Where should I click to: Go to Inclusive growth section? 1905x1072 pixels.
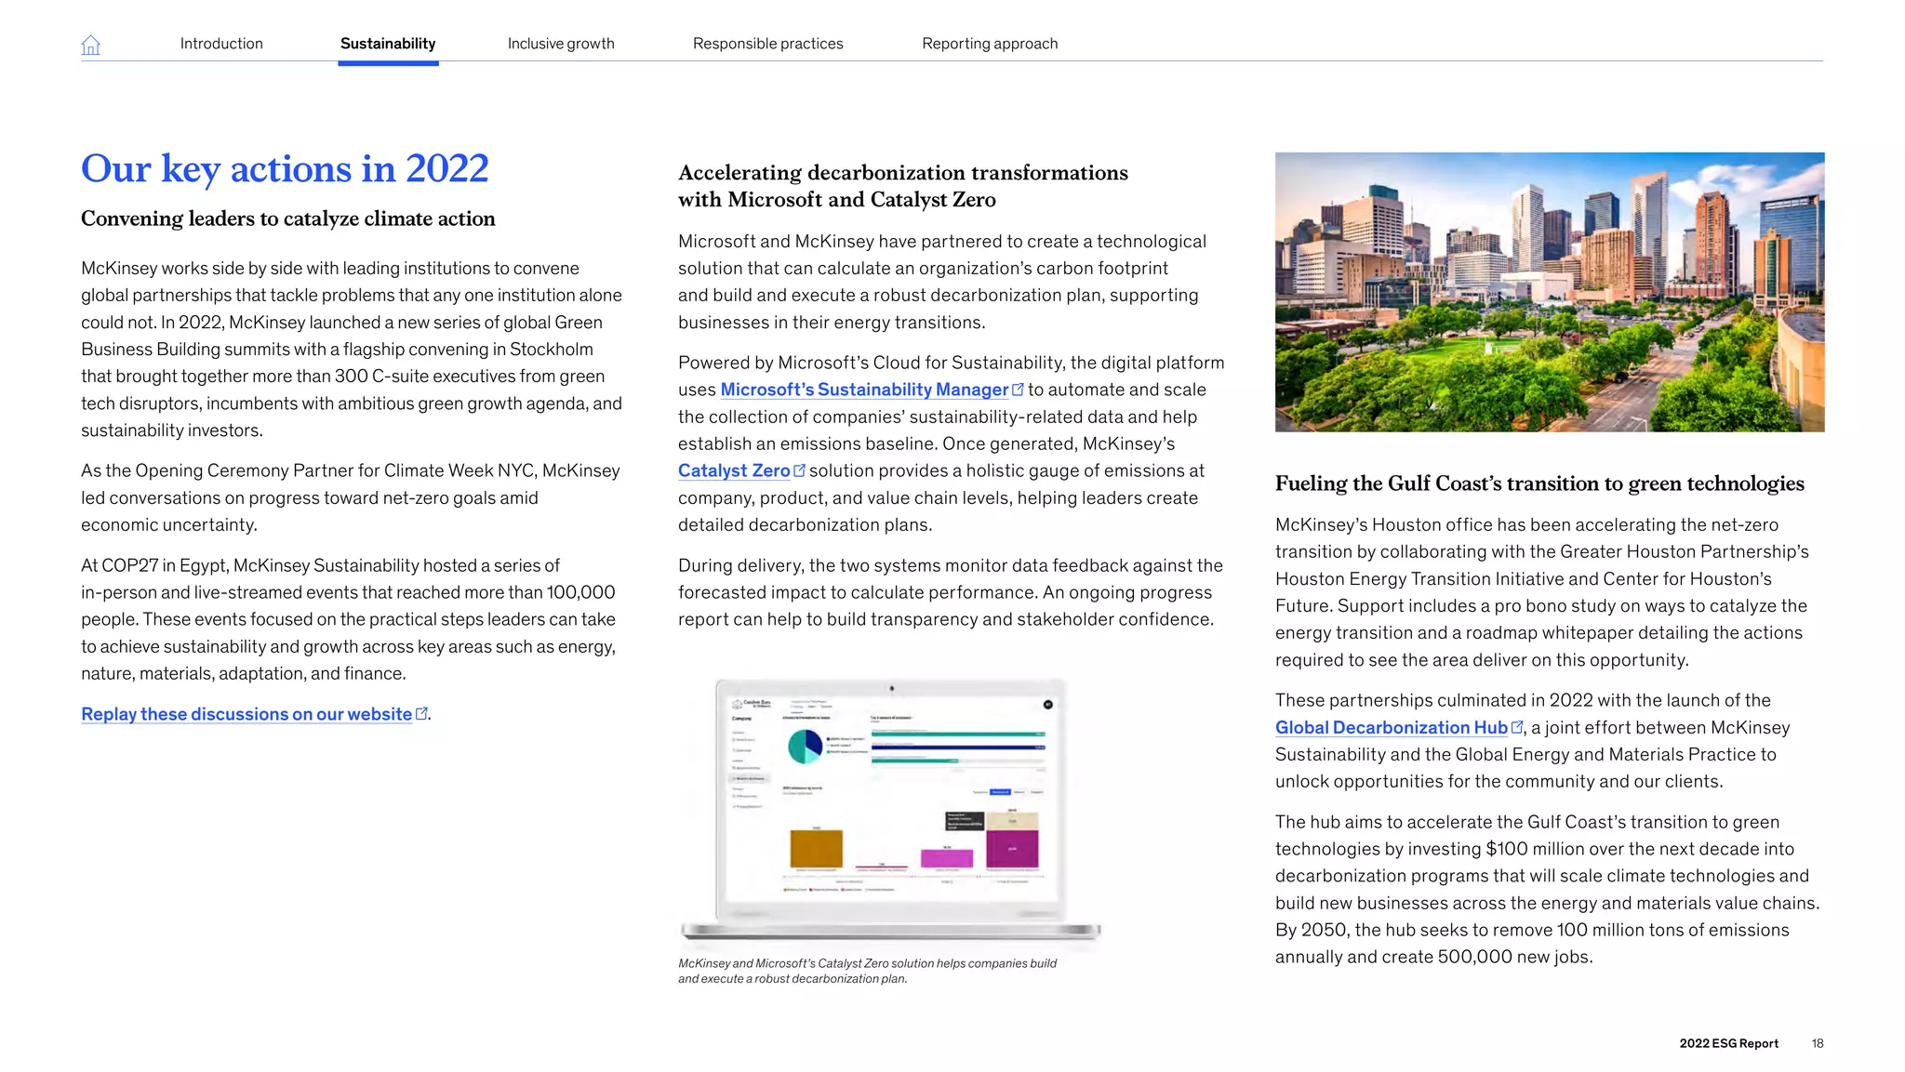561,44
